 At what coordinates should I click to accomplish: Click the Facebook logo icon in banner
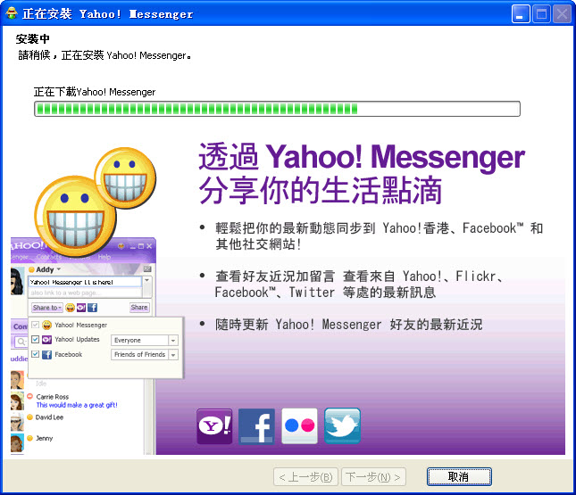click(x=256, y=426)
